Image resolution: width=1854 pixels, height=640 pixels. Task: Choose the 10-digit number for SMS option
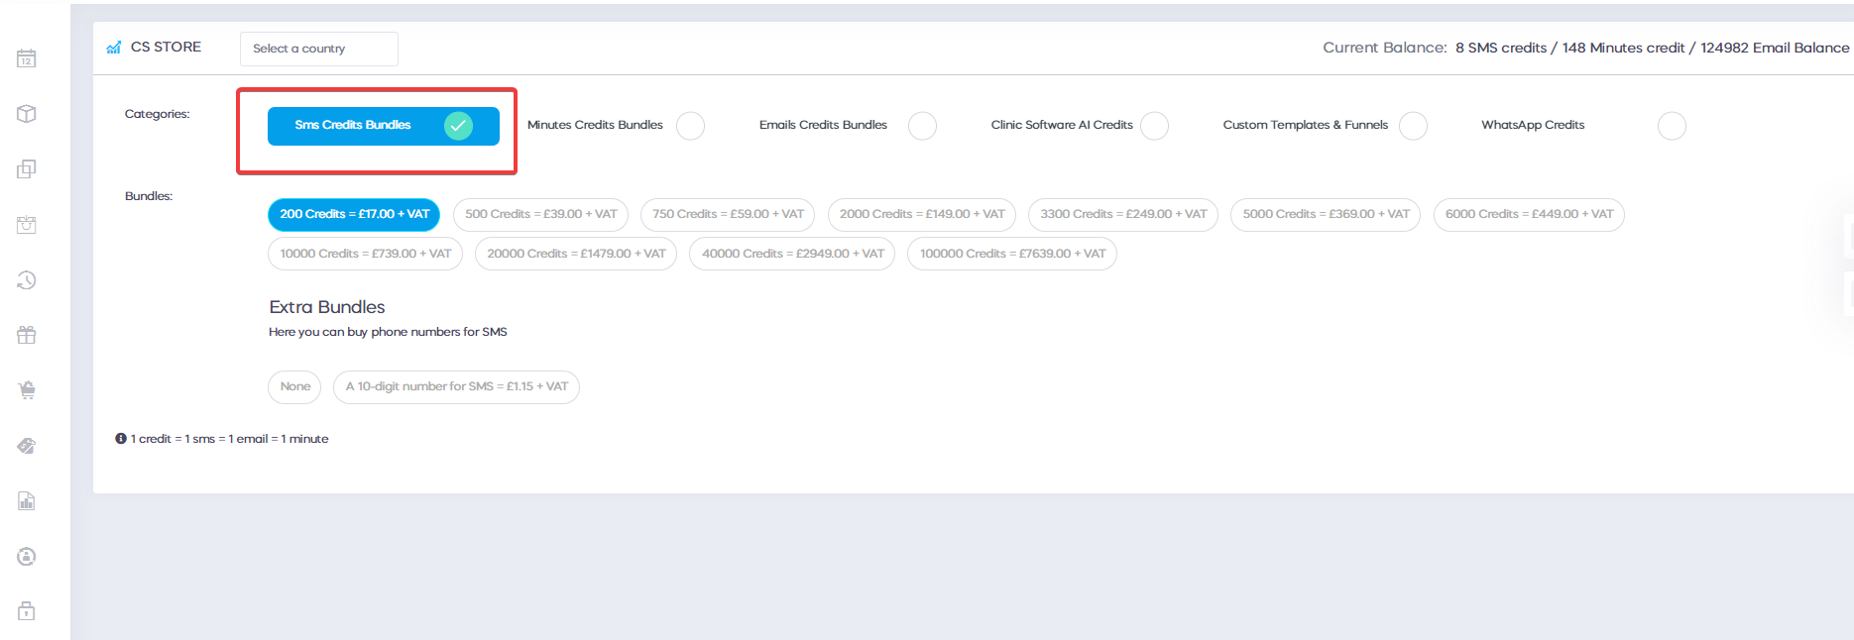[456, 386]
